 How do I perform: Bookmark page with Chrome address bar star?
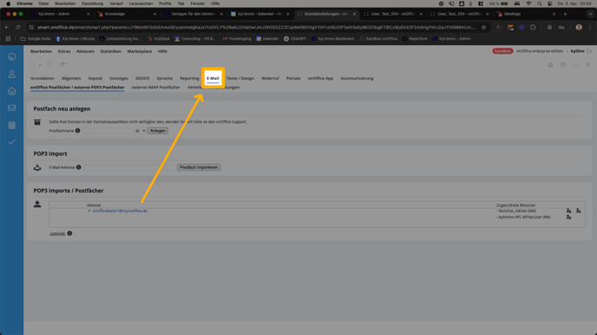click(x=483, y=28)
